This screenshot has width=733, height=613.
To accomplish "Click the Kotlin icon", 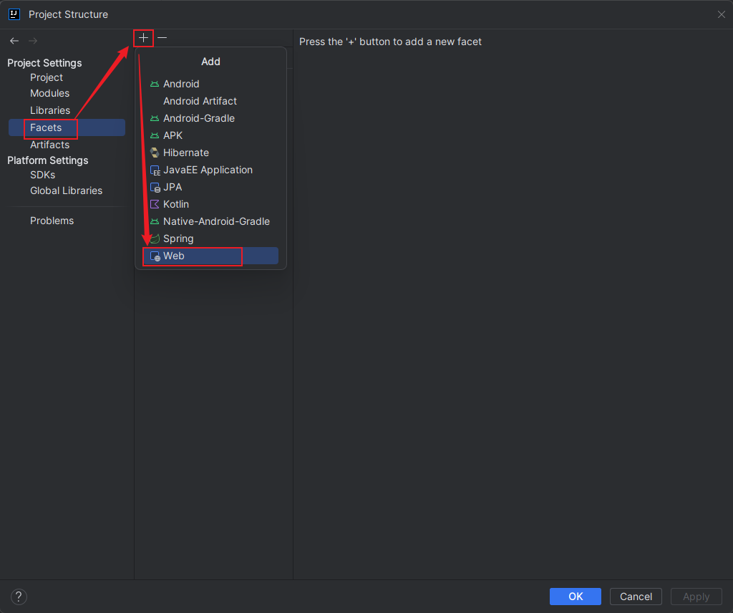I will click(155, 204).
